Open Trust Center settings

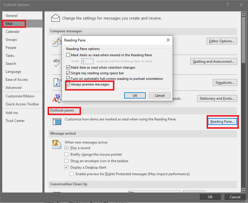(x=22, y=121)
